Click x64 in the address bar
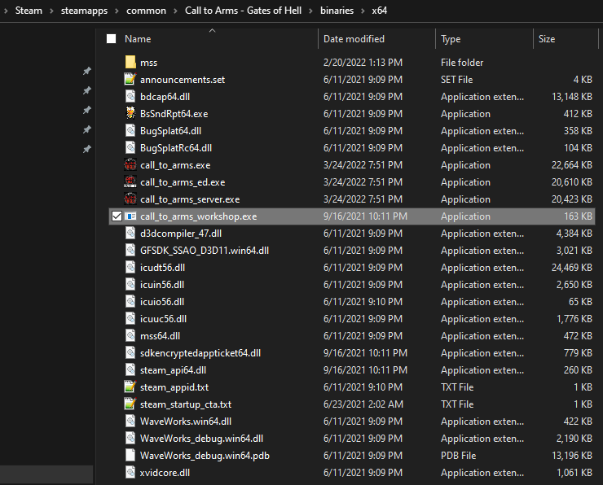 point(379,11)
